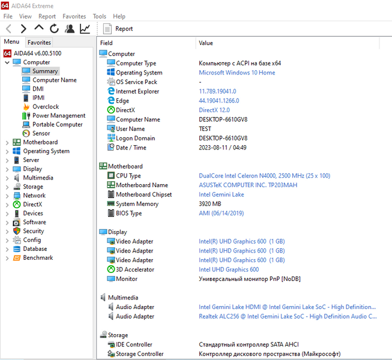Viewport: 392px width, 360px height.
Task: Open the Tools menu
Action: tap(100, 16)
